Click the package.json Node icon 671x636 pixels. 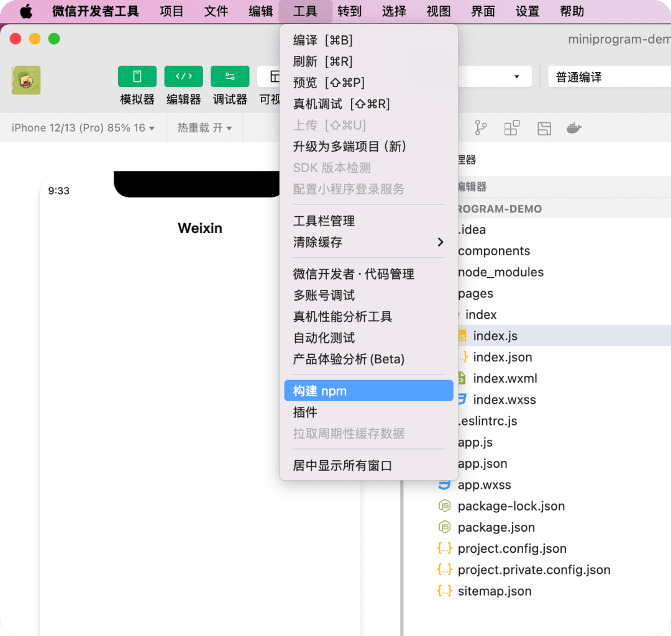(445, 527)
